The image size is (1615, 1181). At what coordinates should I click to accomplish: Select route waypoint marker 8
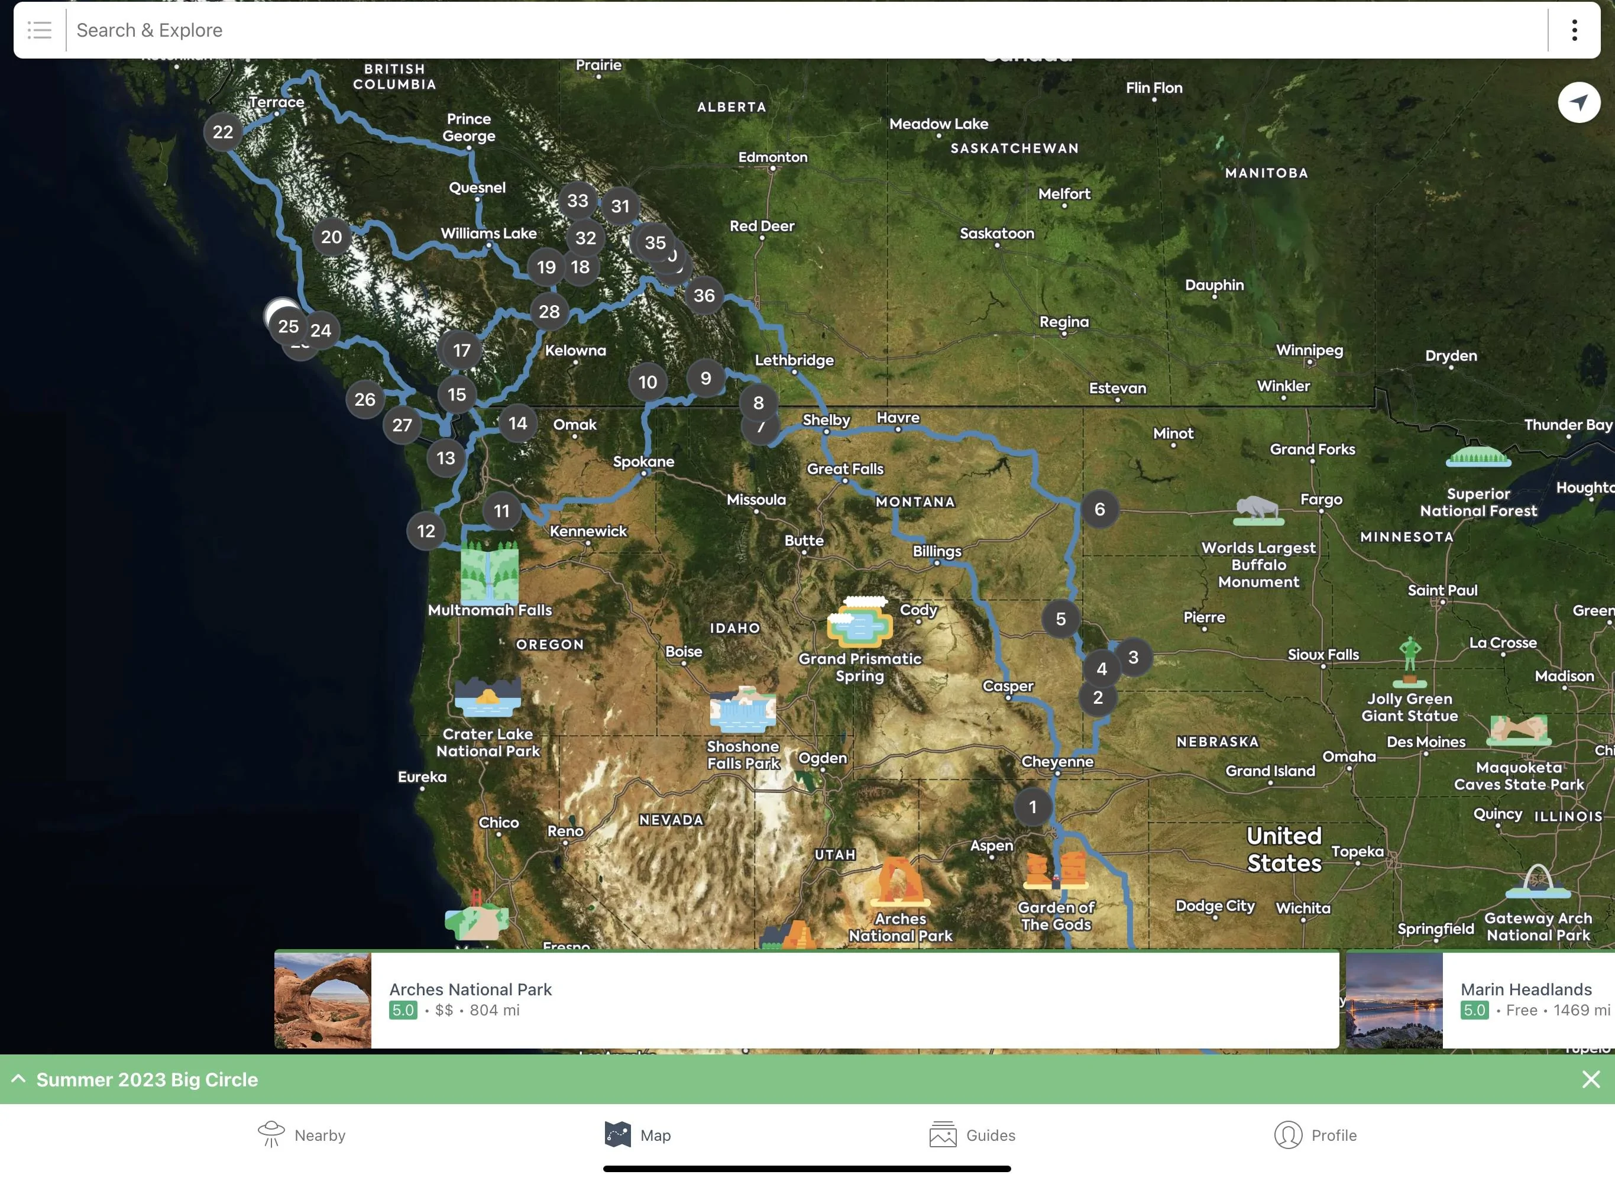[x=759, y=403]
